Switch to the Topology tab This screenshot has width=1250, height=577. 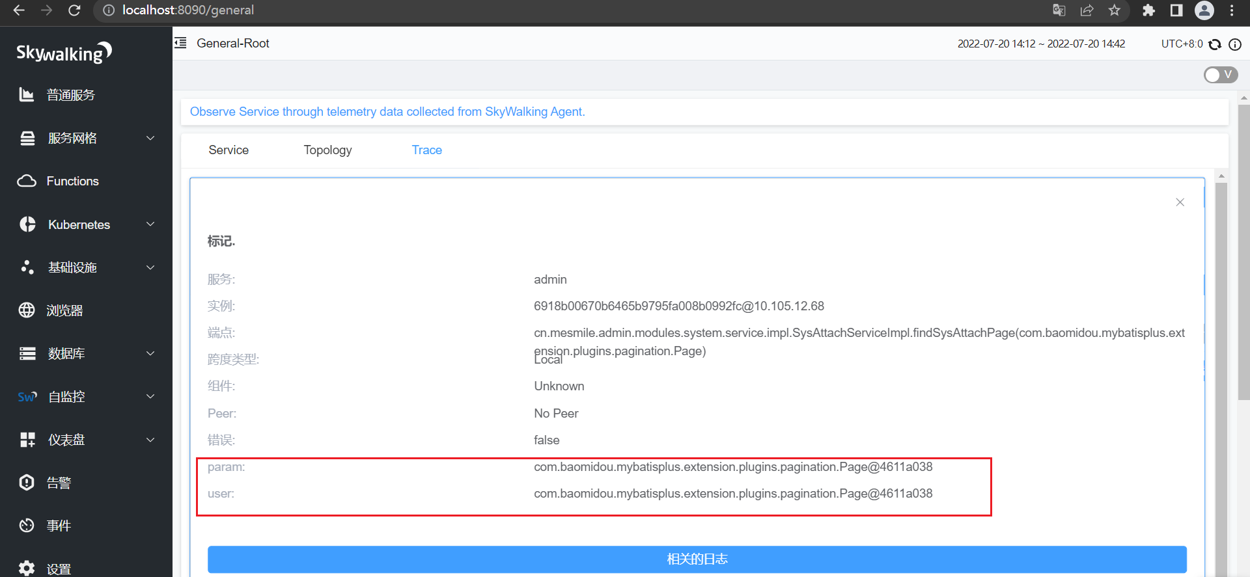(327, 150)
